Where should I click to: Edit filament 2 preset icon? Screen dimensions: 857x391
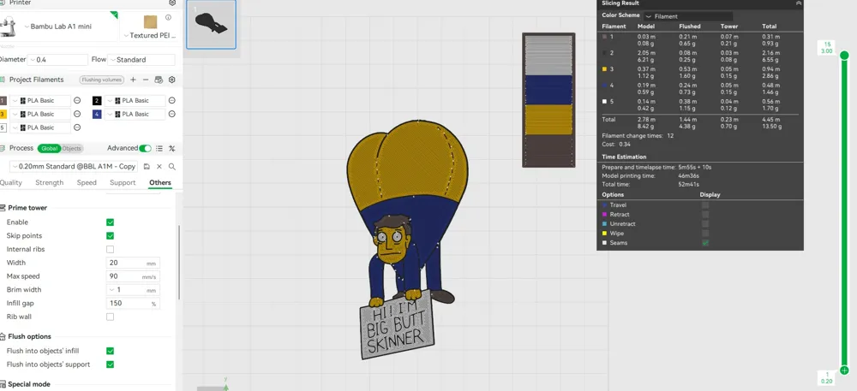tap(171, 100)
